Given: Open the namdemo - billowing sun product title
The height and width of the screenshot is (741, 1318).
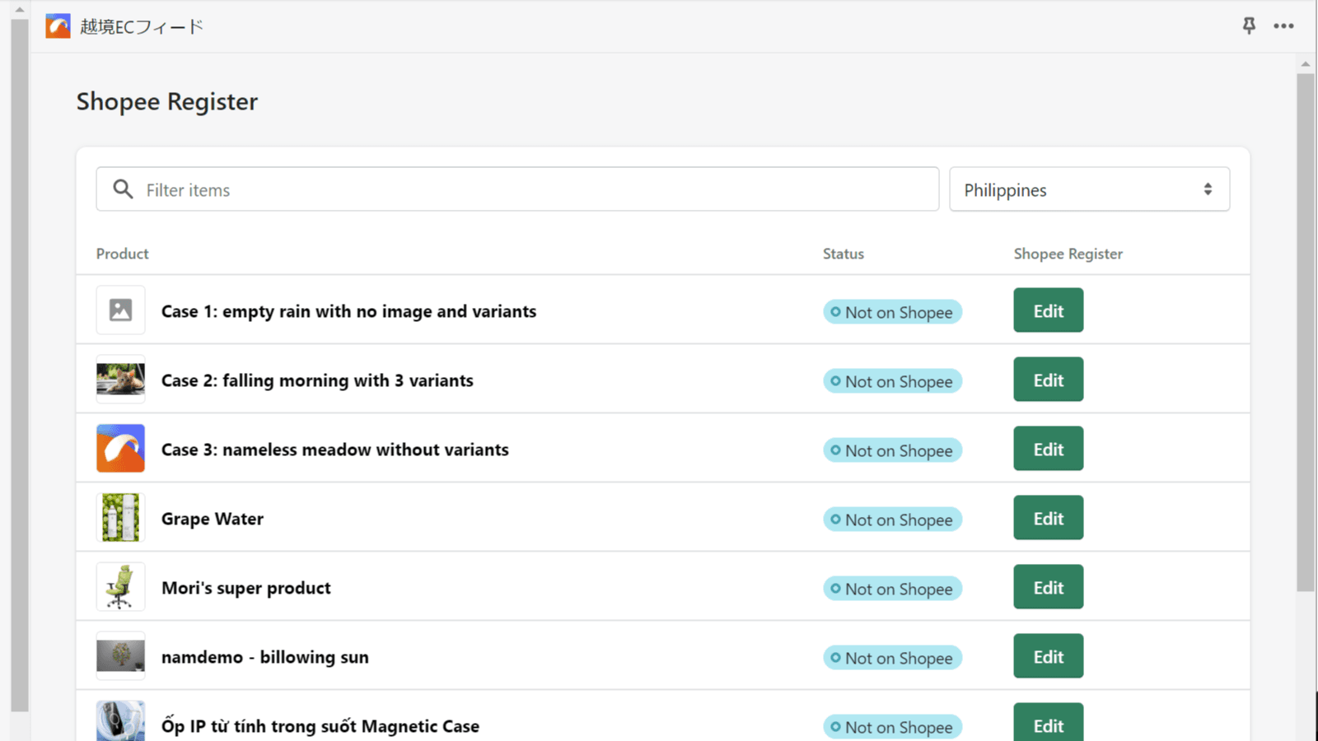Looking at the screenshot, I should [264, 657].
